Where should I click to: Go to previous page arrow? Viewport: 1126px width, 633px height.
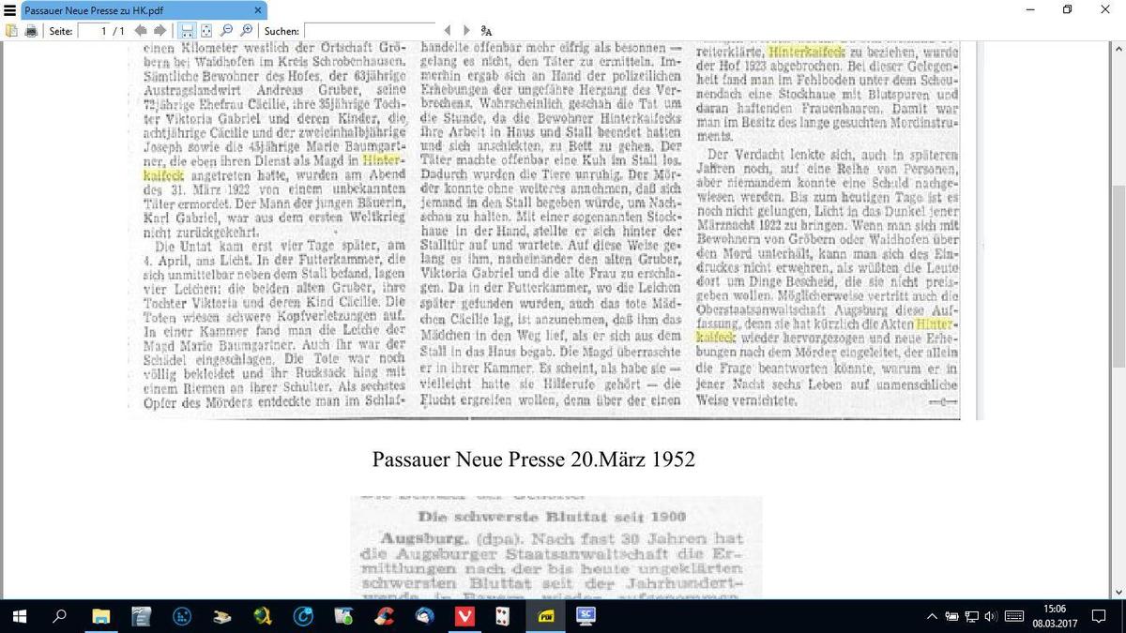coord(141,31)
